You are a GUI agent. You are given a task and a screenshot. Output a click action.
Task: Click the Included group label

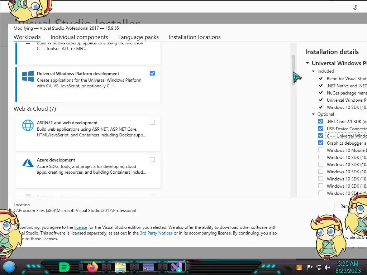click(325, 71)
